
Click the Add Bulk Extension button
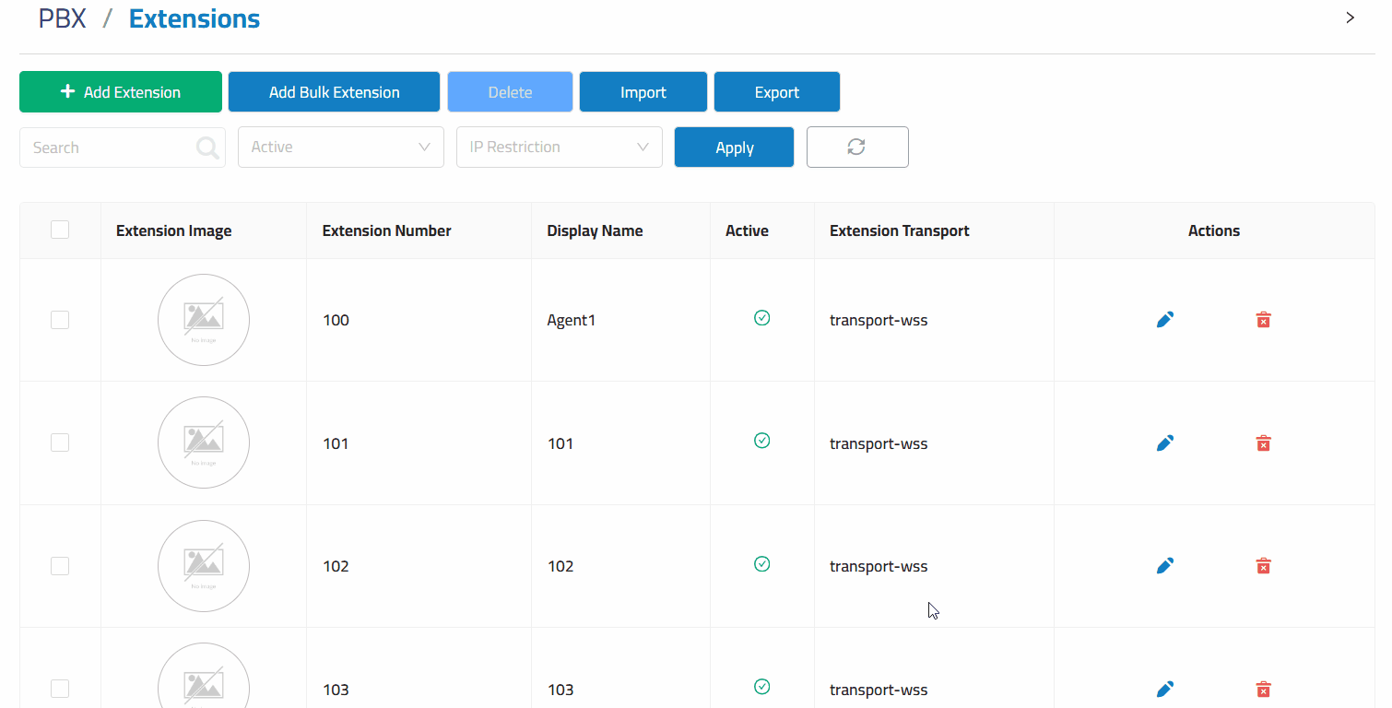coord(334,92)
